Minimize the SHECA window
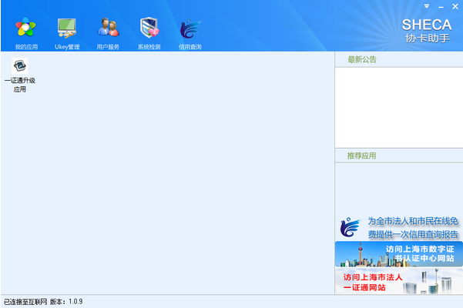The height and width of the screenshot is (308, 463). (441, 6)
